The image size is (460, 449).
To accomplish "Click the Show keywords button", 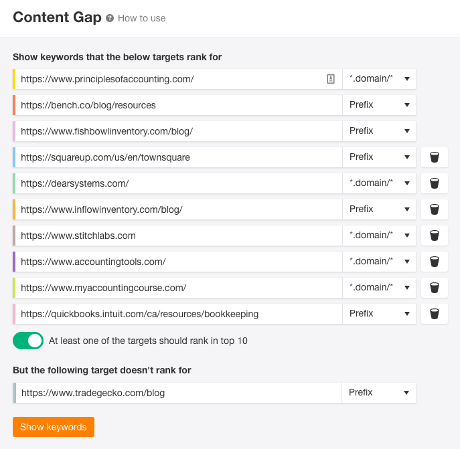I will pos(54,427).
